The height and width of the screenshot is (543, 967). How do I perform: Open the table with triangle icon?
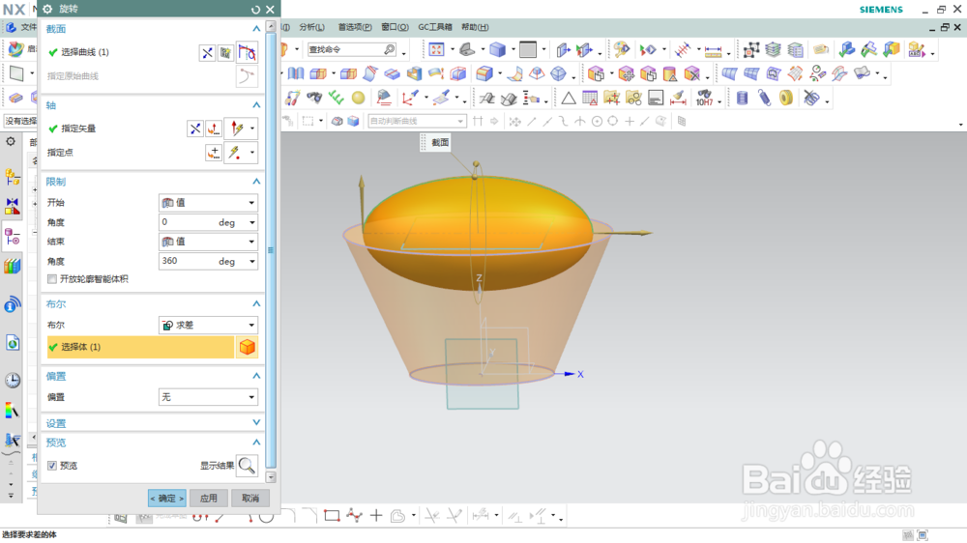pyautogui.click(x=590, y=98)
